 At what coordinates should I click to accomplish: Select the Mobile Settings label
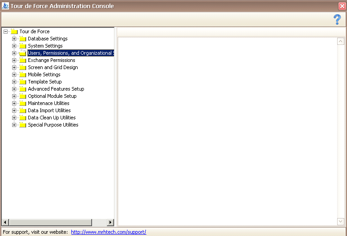point(44,74)
